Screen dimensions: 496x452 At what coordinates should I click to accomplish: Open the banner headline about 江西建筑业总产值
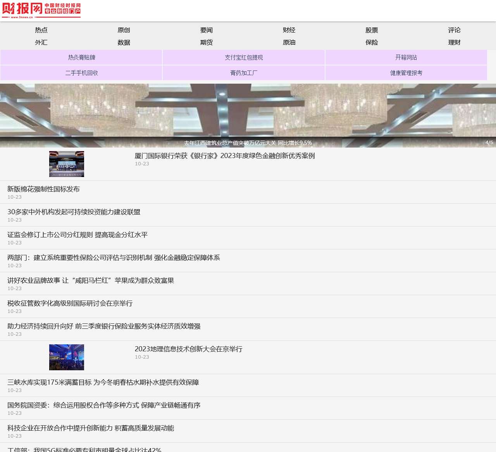[248, 143]
